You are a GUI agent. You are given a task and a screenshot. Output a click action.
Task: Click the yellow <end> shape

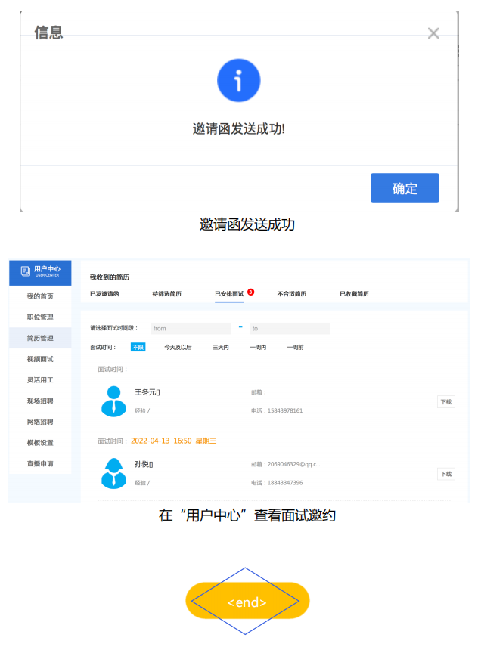coord(247,601)
